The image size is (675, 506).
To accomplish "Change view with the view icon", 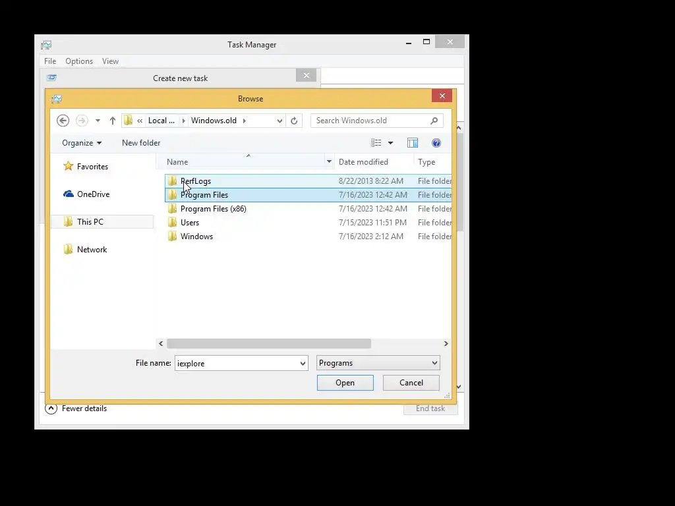I will tap(376, 143).
